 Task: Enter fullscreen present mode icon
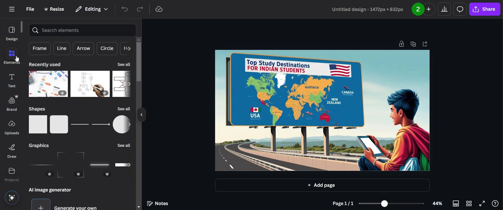click(482, 203)
